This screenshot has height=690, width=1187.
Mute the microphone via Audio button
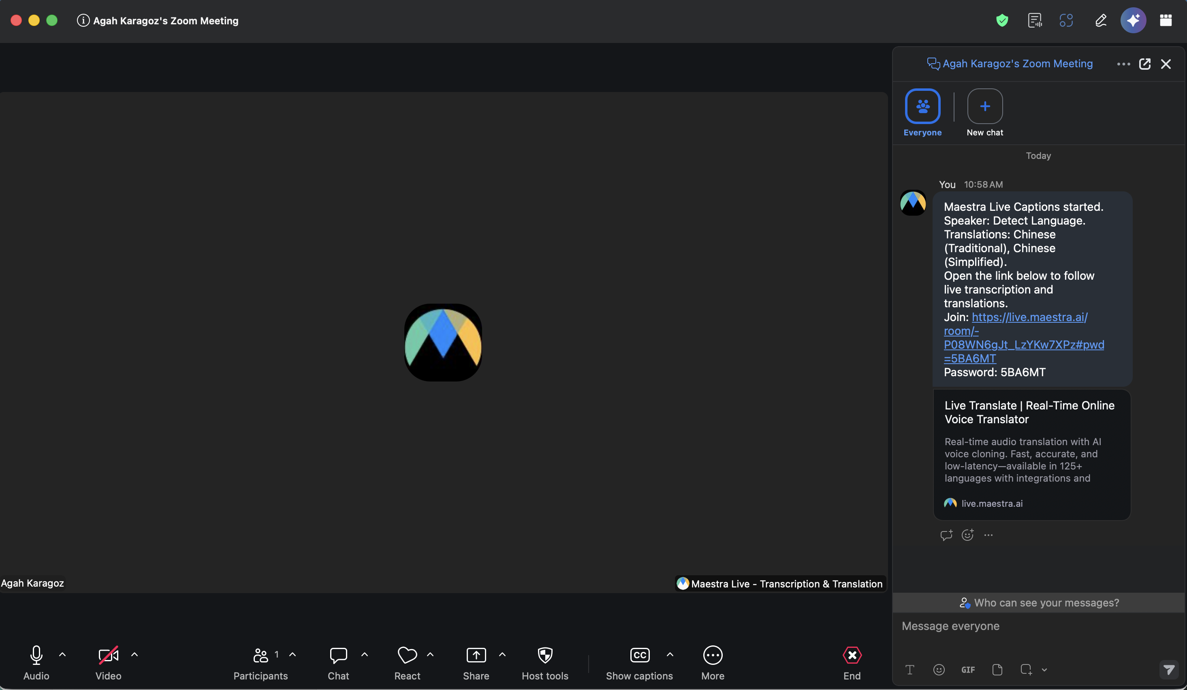(36, 663)
